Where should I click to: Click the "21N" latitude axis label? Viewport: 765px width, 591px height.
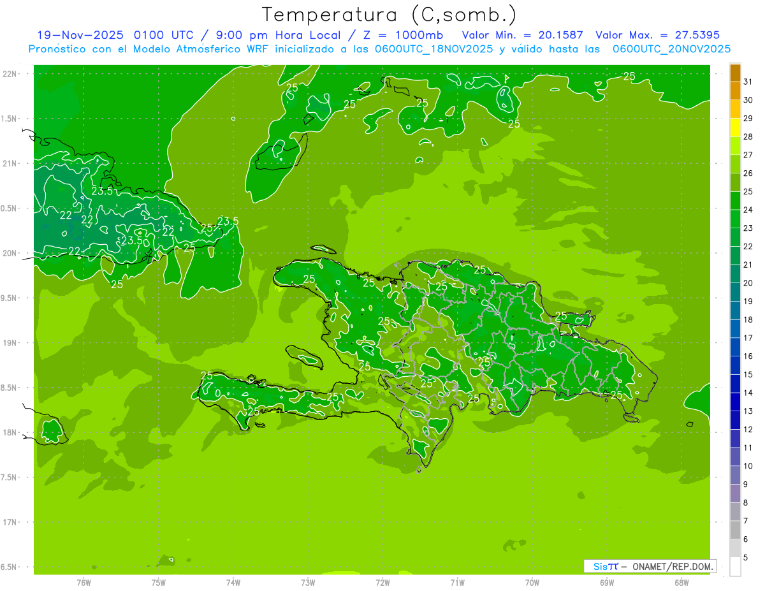pyautogui.click(x=10, y=164)
